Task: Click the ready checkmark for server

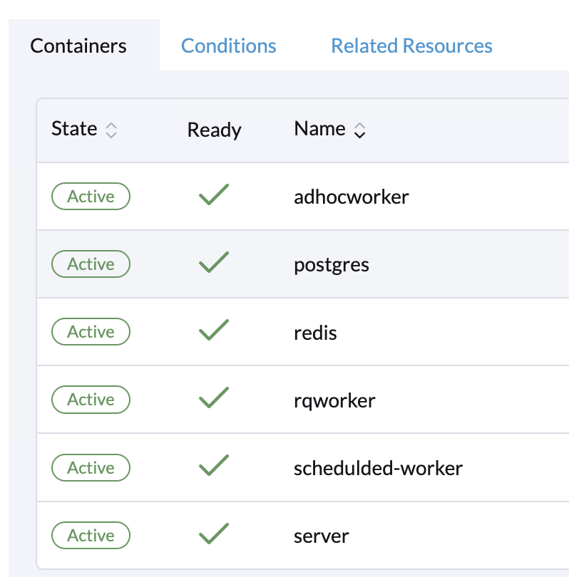Action: tap(214, 534)
